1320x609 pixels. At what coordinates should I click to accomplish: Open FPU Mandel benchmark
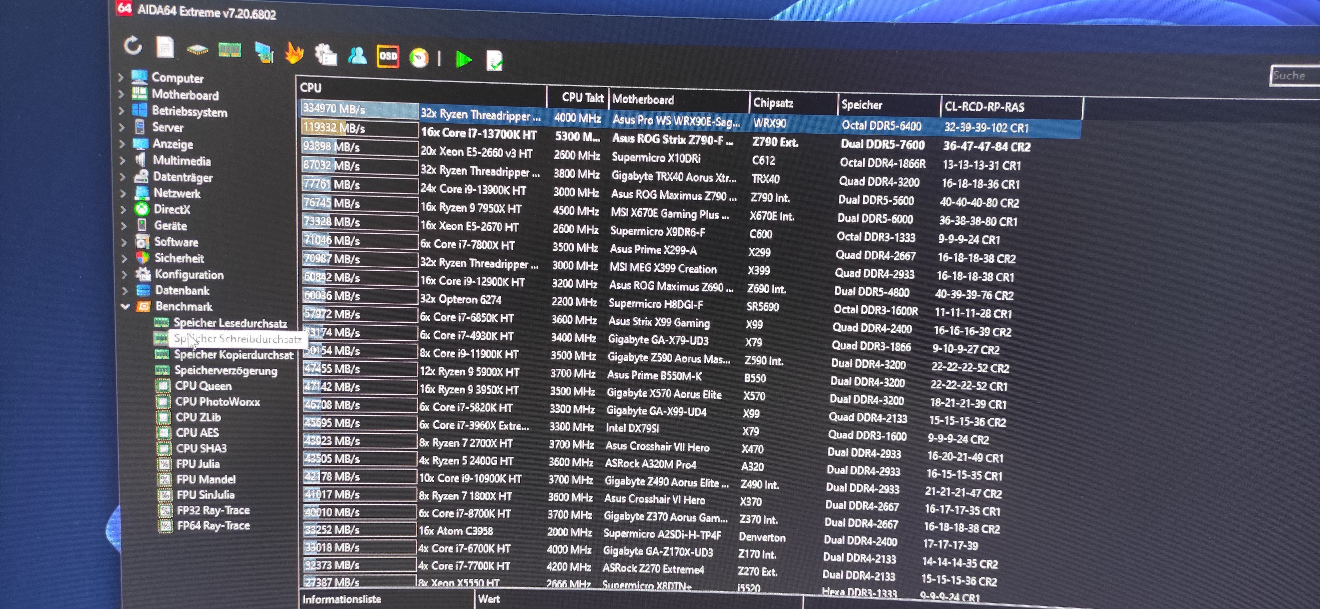[206, 479]
